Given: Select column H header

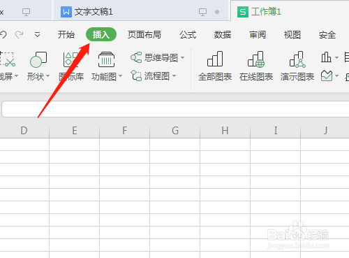Looking at the screenshot, I should click(225, 131).
